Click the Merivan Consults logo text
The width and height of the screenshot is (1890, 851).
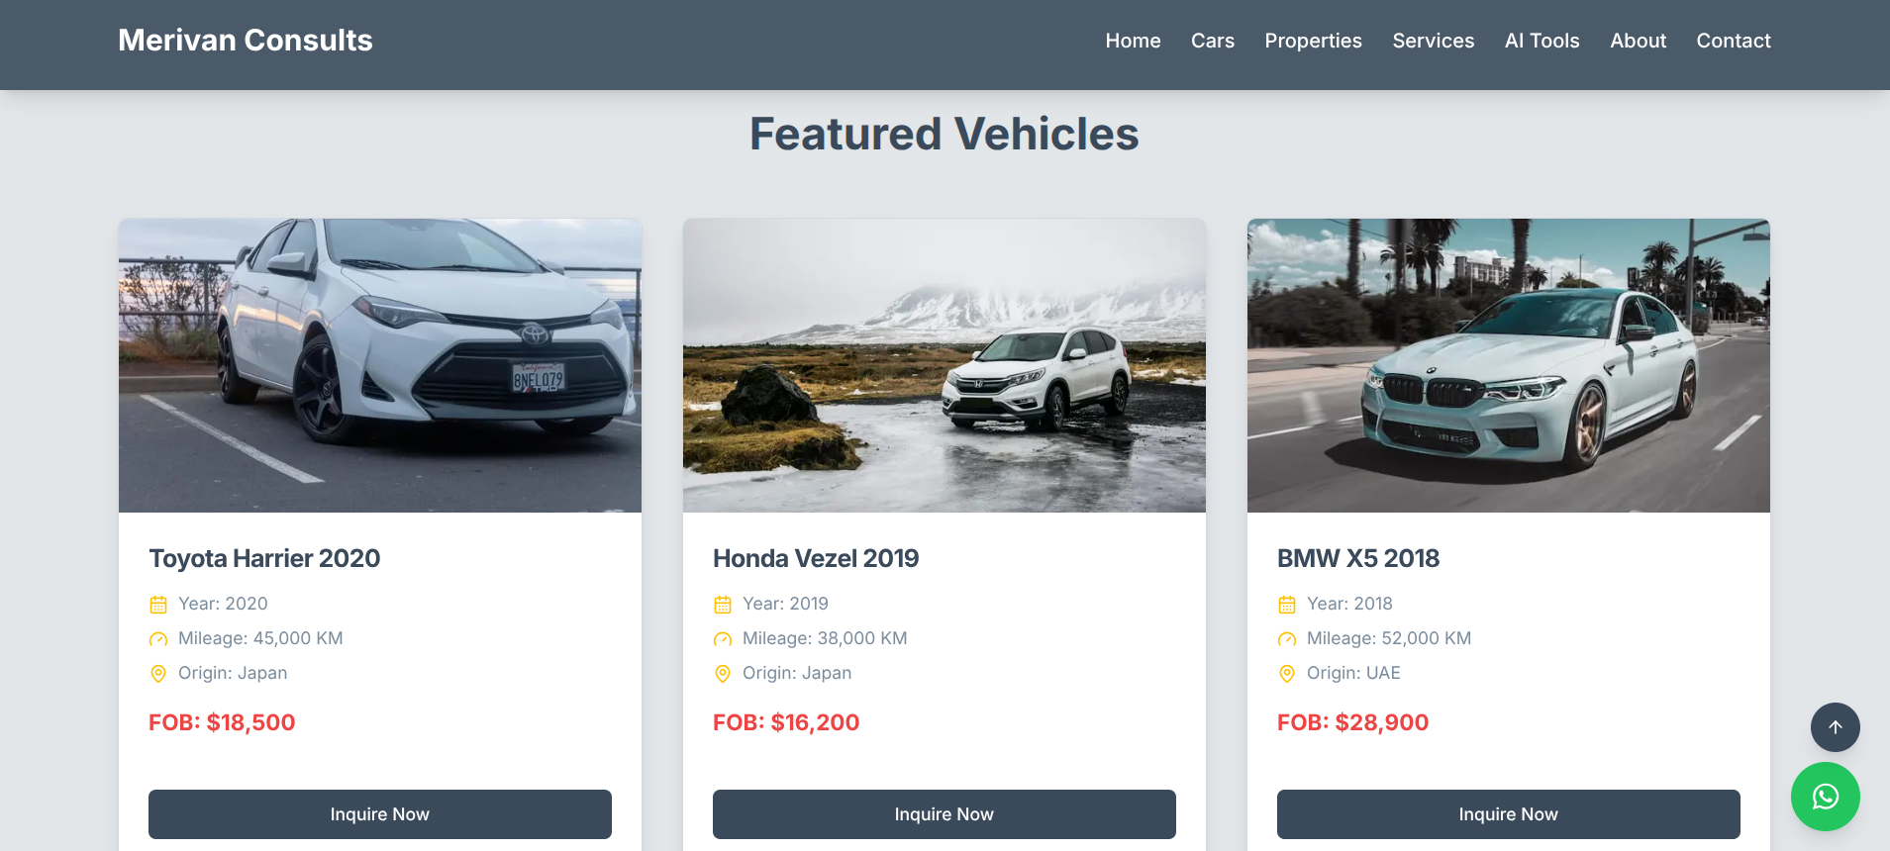246,41
